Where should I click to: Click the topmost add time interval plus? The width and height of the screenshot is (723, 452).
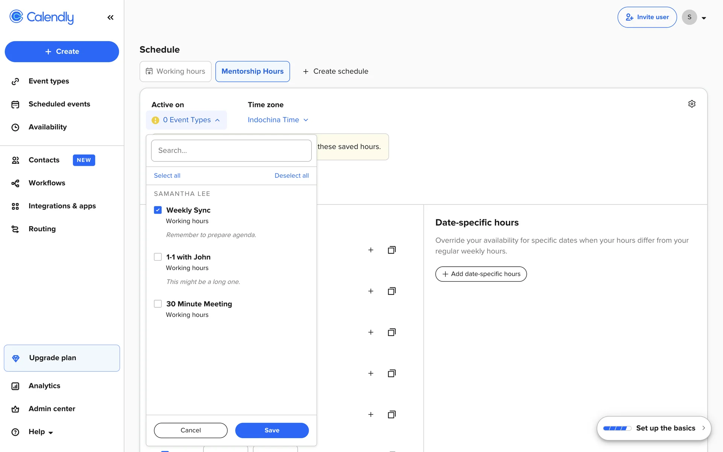pyautogui.click(x=371, y=250)
